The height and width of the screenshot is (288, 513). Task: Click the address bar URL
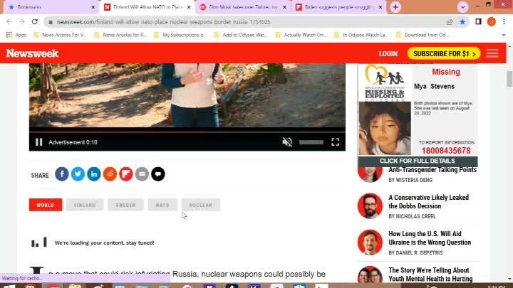164,22
